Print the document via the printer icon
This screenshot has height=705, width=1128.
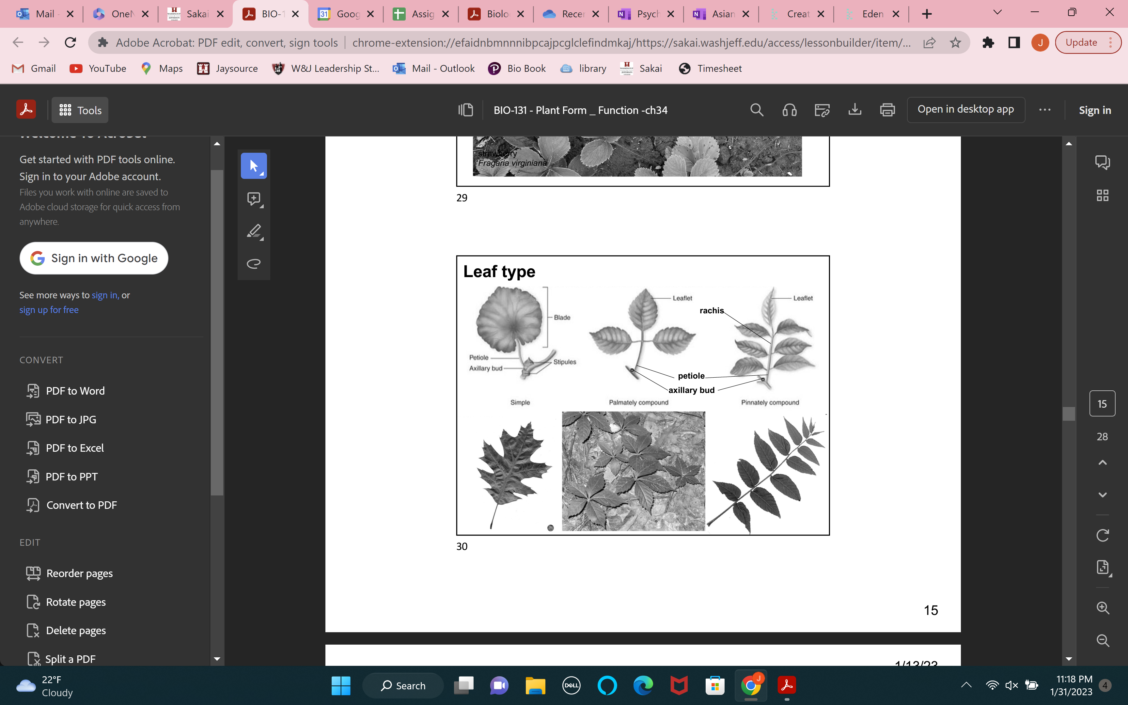point(887,110)
